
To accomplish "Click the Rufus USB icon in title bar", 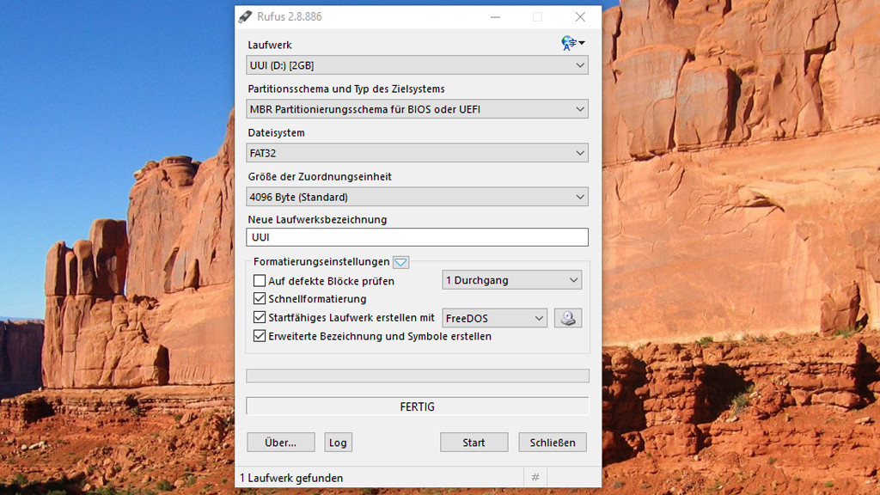I will tap(246, 17).
